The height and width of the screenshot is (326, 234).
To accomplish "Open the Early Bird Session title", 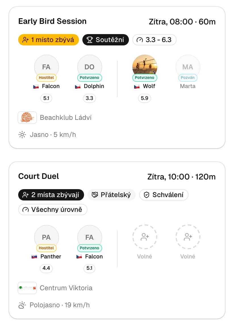I will pos(53,21).
